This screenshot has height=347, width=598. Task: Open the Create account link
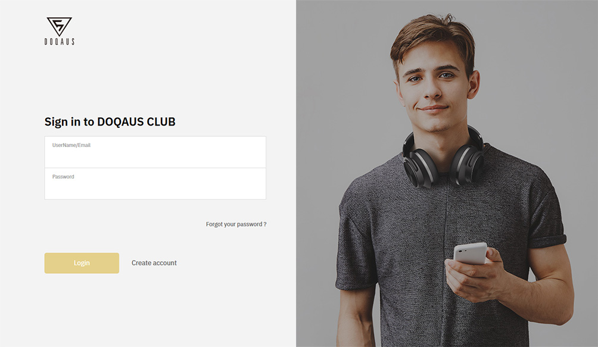pos(154,263)
